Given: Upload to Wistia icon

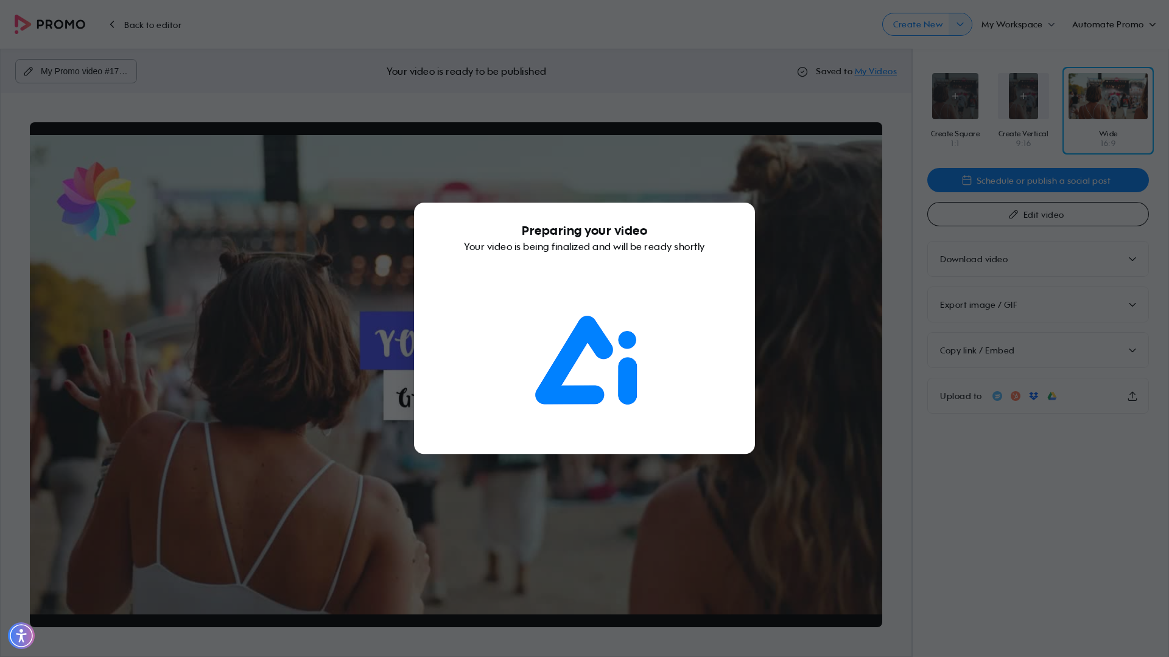Looking at the screenshot, I should click(x=997, y=396).
